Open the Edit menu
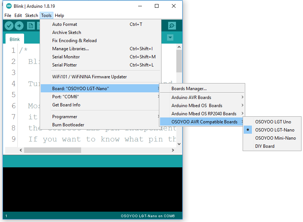303x222 pixels. point(18,16)
